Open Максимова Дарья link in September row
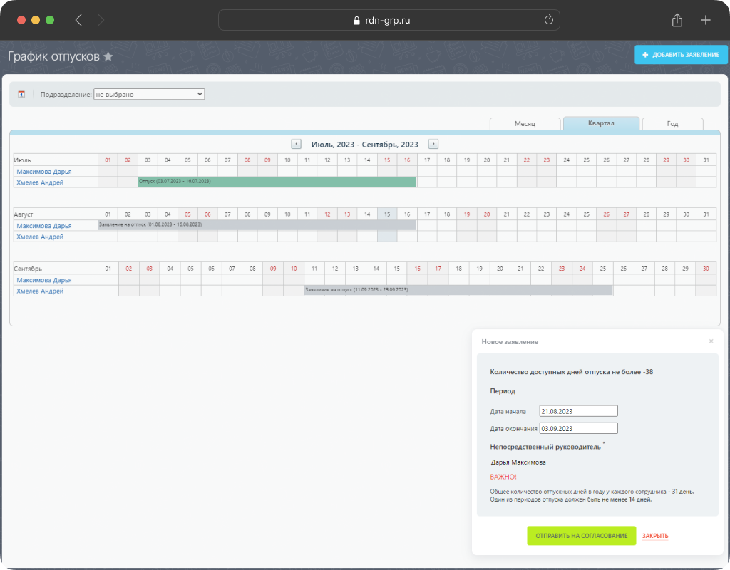Image resolution: width=730 pixels, height=570 pixels. pos(44,280)
